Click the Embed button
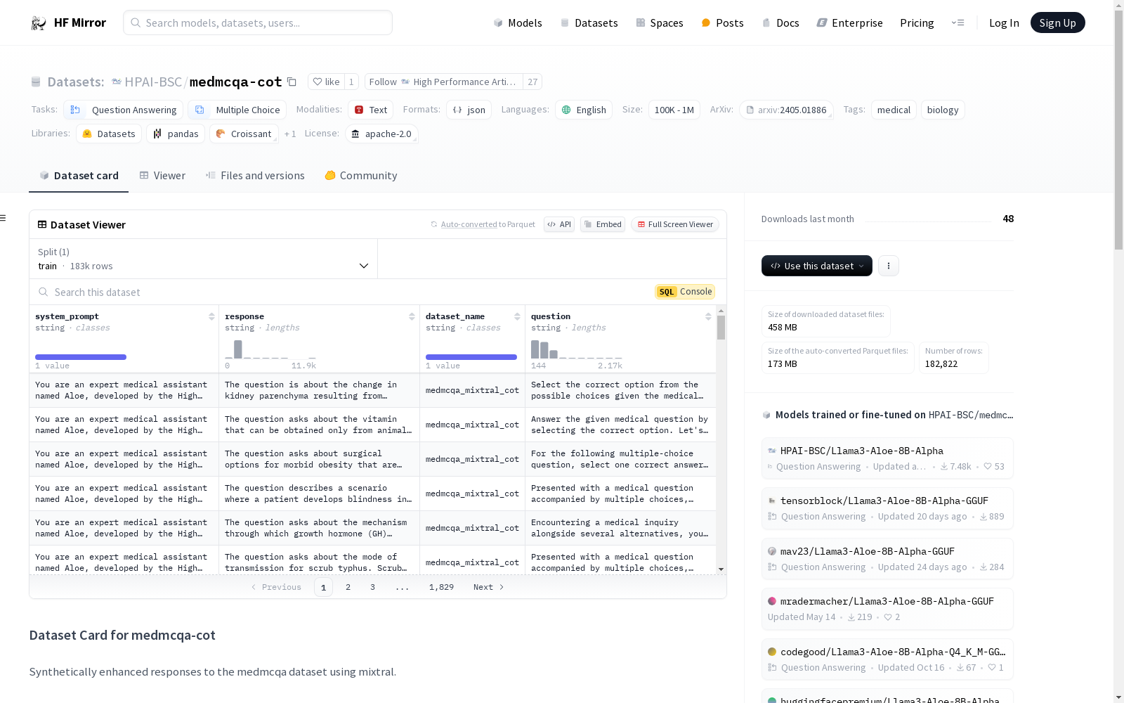 [603, 224]
